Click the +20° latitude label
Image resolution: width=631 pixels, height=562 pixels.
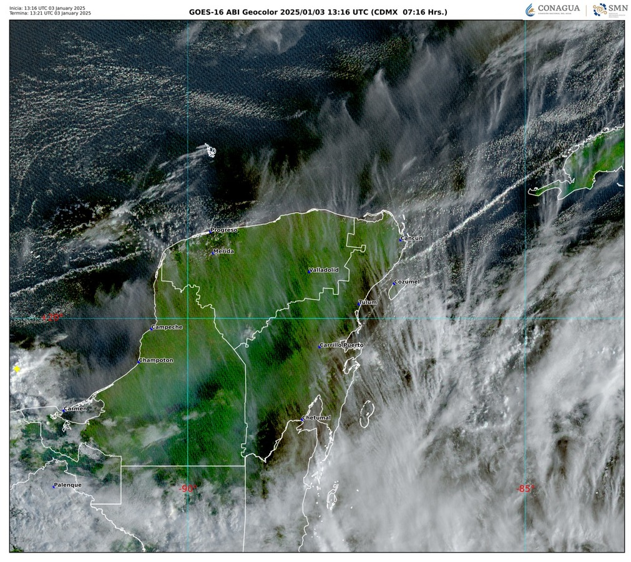pos(52,317)
